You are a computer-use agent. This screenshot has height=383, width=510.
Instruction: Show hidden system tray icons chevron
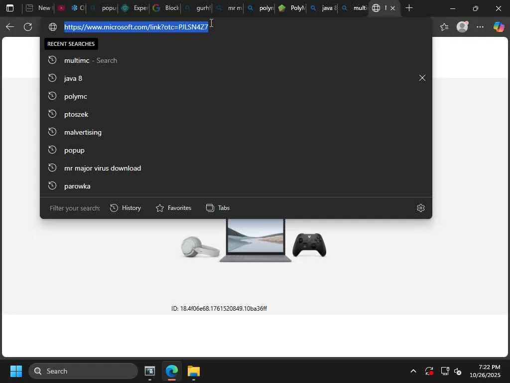tap(413, 371)
